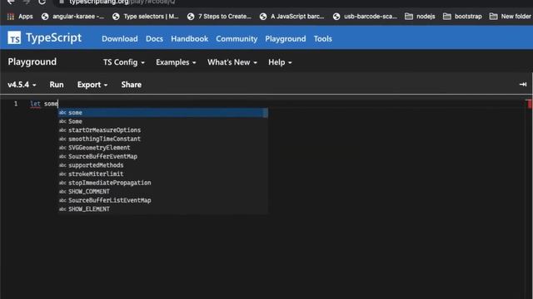Open 7 Steps to Create bookmark

pos(219,17)
